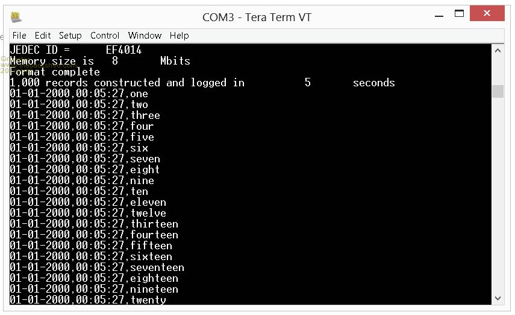Click the scrollbar track below the thumb
This screenshot has width=515, height=315.
point(498,194)
